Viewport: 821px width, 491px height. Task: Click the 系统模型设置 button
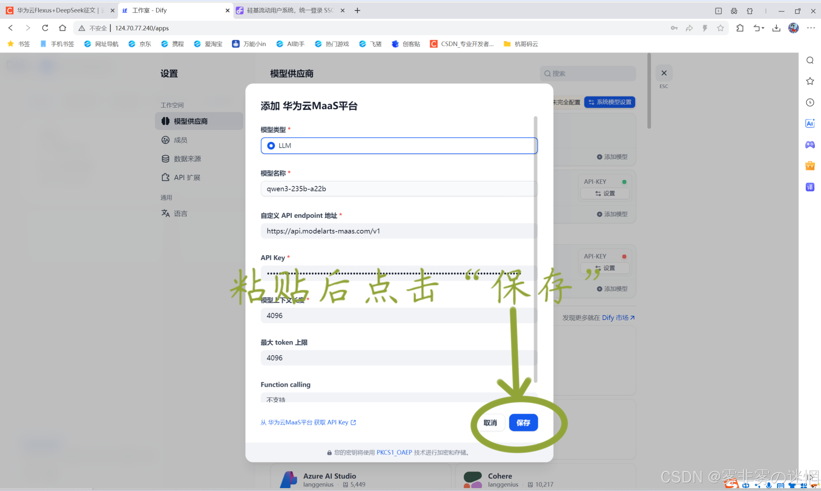pos(610,102)
